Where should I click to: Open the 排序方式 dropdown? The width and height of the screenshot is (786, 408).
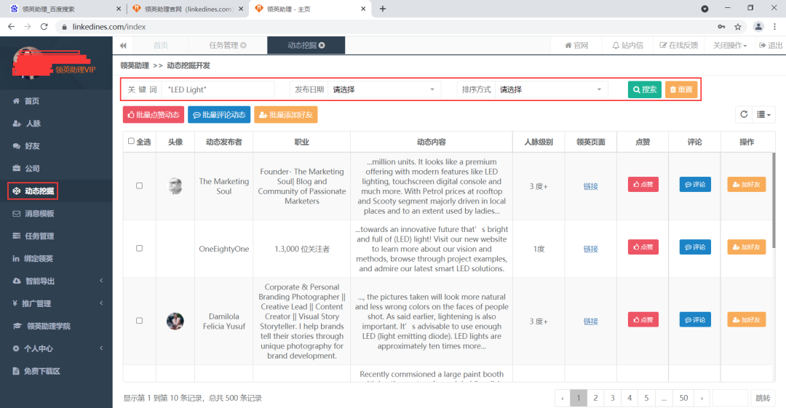[x=551, y=89]
